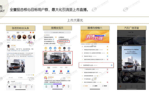The image size is (149, 94).
Task: Switch to 关注 tab in fan headline phone
Action: pyautogui.click(x=18, y=32)
